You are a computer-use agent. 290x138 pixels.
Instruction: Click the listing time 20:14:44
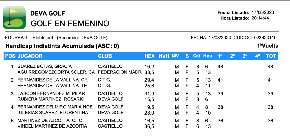(260, 18)
